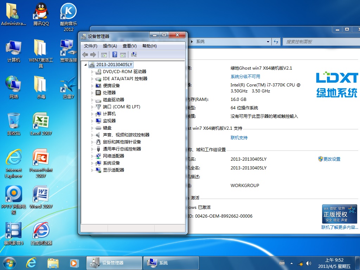The image size is (360, 270).
Task: Click the Excel 2007 desktop icon
Action: (41, 124)
